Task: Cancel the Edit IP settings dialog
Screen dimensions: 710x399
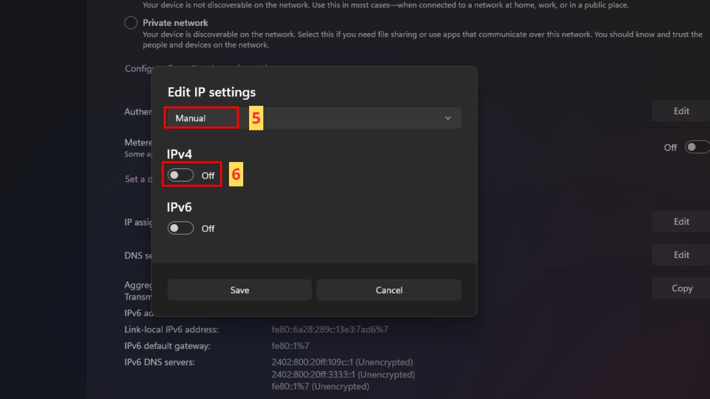Action: click(x=389, y=290)
